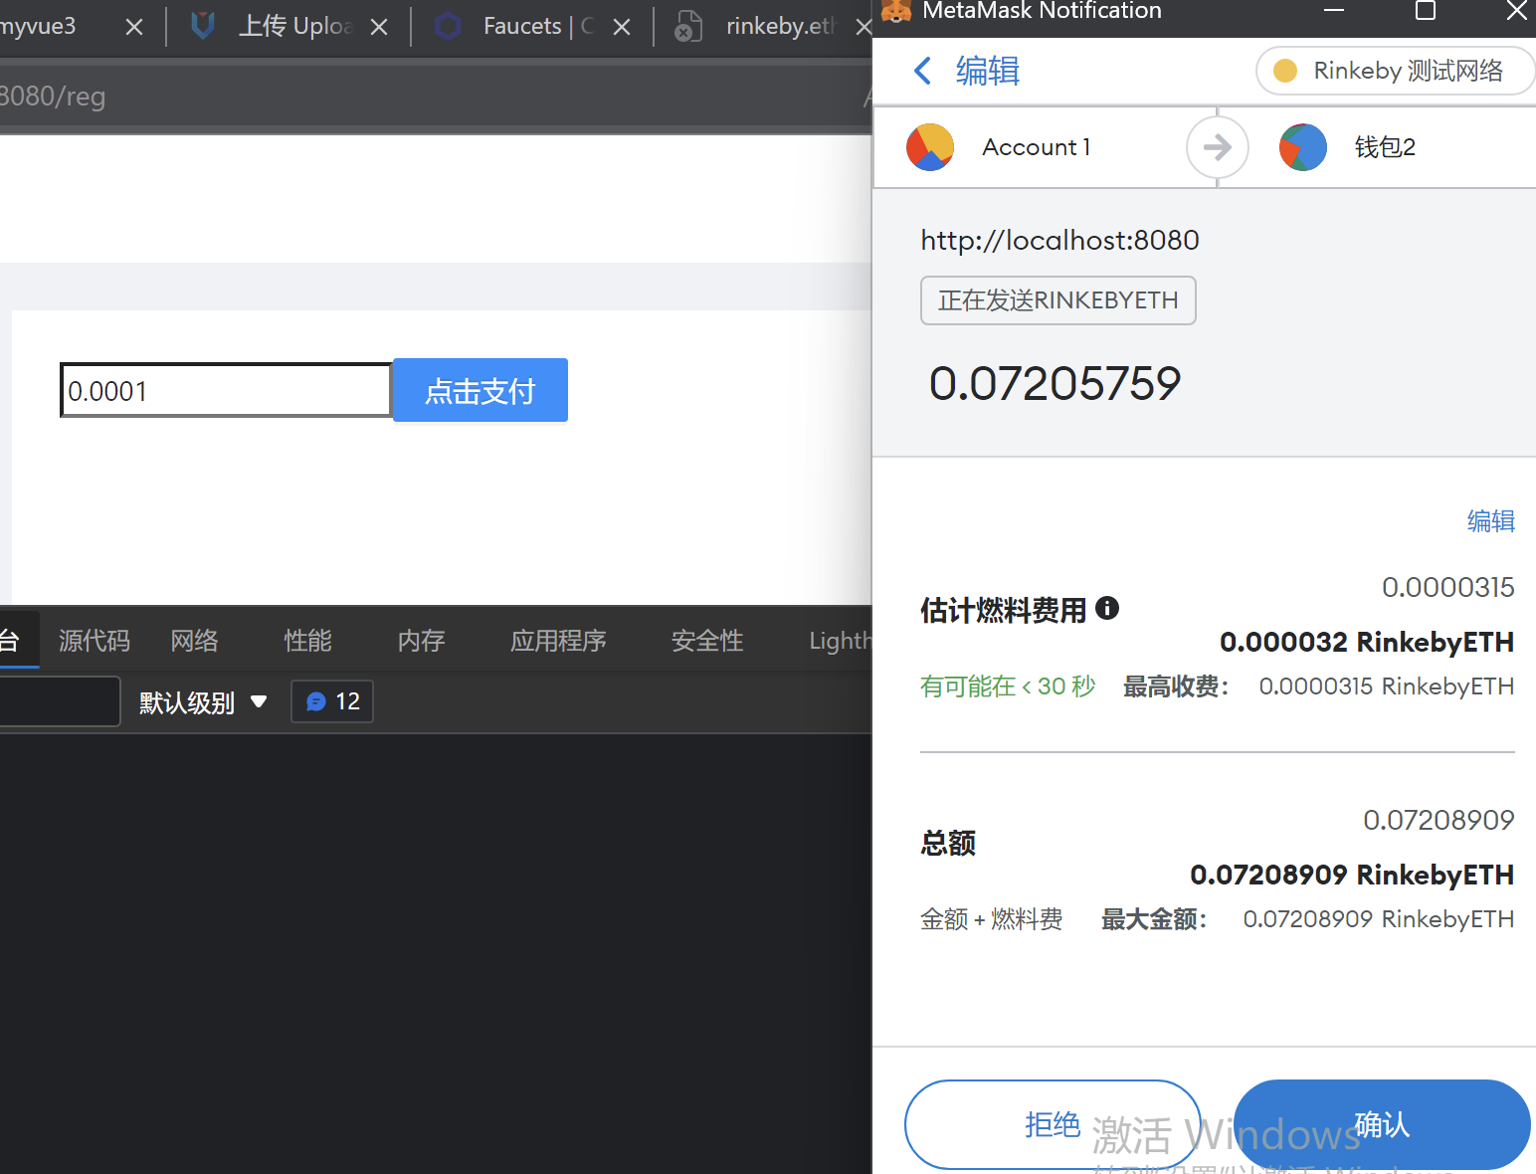
Task: Open the 编辑 gas fee link
Action: (1491, 520)
